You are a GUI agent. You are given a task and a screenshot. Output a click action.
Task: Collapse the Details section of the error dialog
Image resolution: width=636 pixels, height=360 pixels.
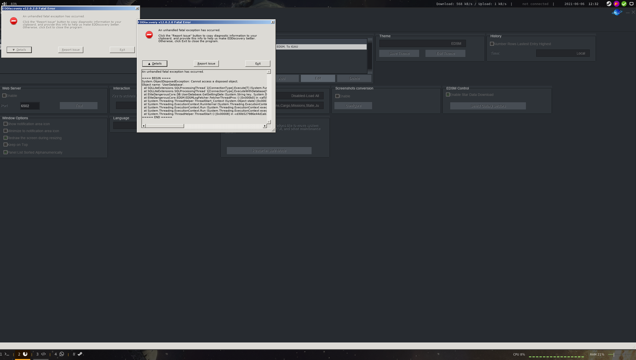click(x=155, y=63)
